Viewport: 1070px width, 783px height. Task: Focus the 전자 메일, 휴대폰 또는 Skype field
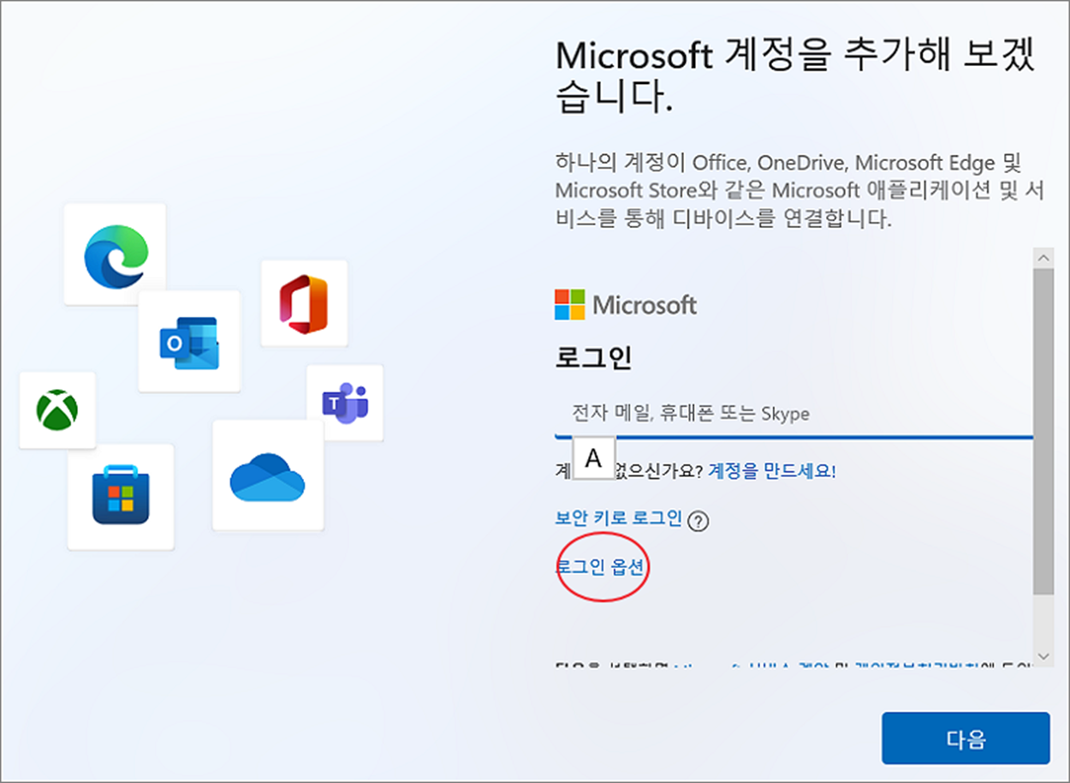[x=794, y=415]
